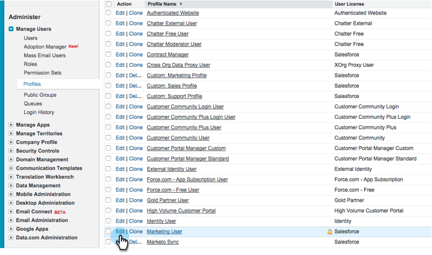Delete the Custom: Sales Profile
Screen dimensions: 432x255
tap(135, 85)
